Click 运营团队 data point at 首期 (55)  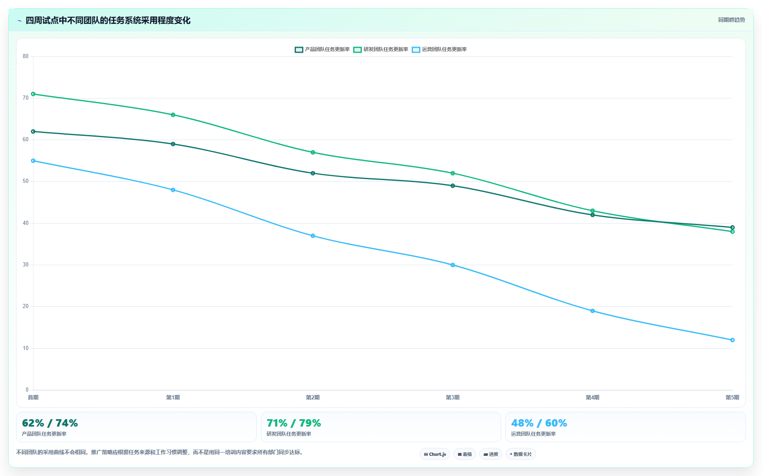click(x=33, y=161)
